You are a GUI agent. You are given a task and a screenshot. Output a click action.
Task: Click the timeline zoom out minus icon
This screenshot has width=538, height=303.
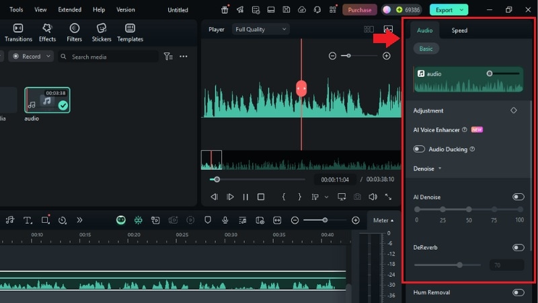pos(295,220)
